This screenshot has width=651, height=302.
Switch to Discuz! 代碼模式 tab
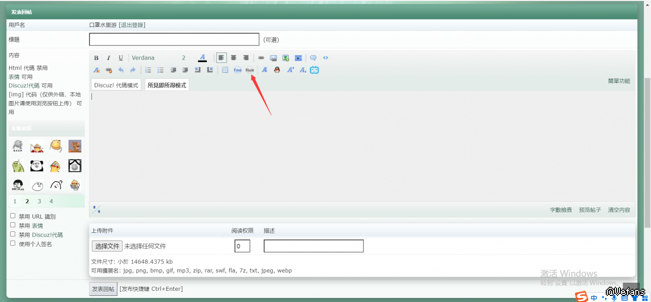point(116,85)
